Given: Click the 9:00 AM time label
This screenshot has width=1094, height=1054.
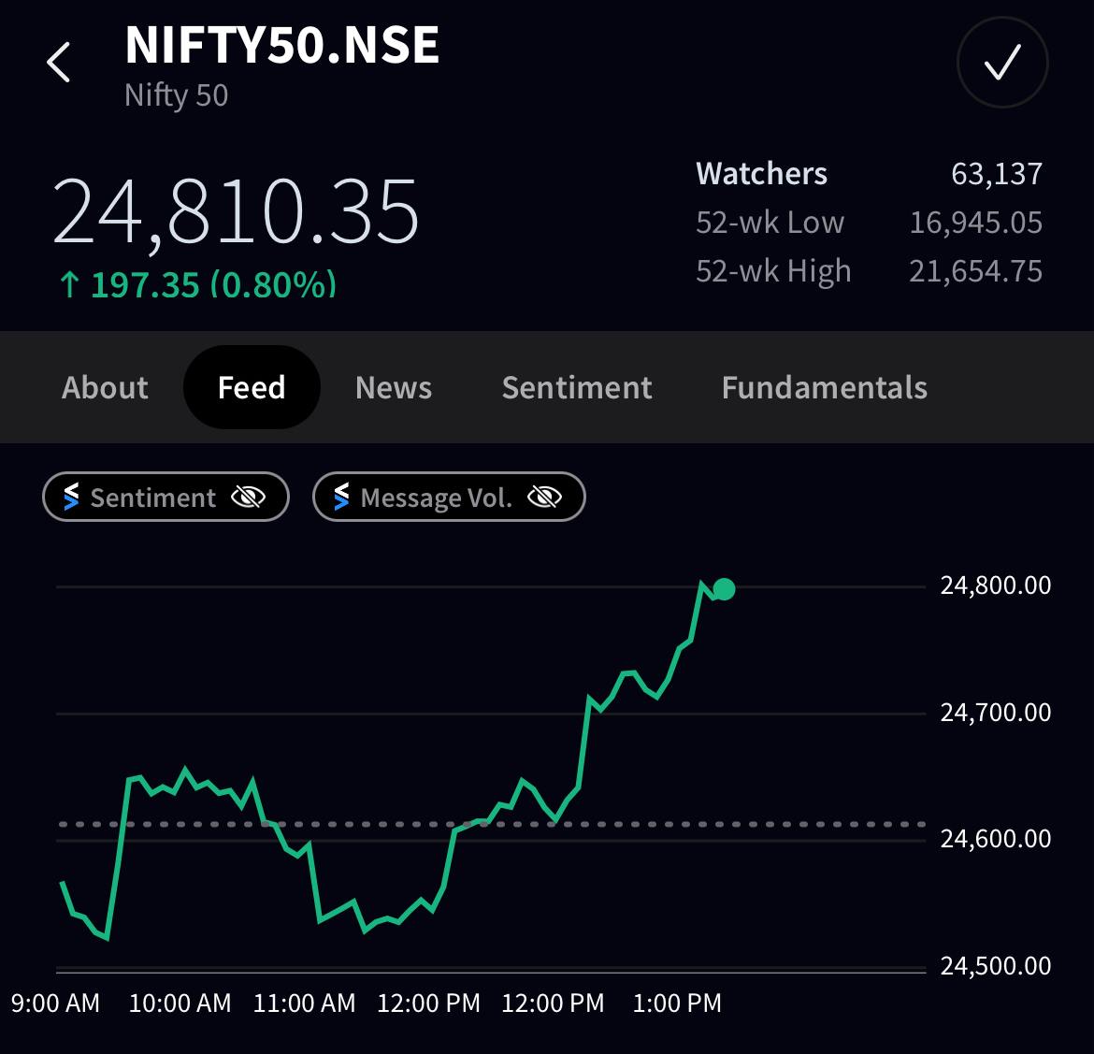Looking at the screenshot, I should point(56,1003).
